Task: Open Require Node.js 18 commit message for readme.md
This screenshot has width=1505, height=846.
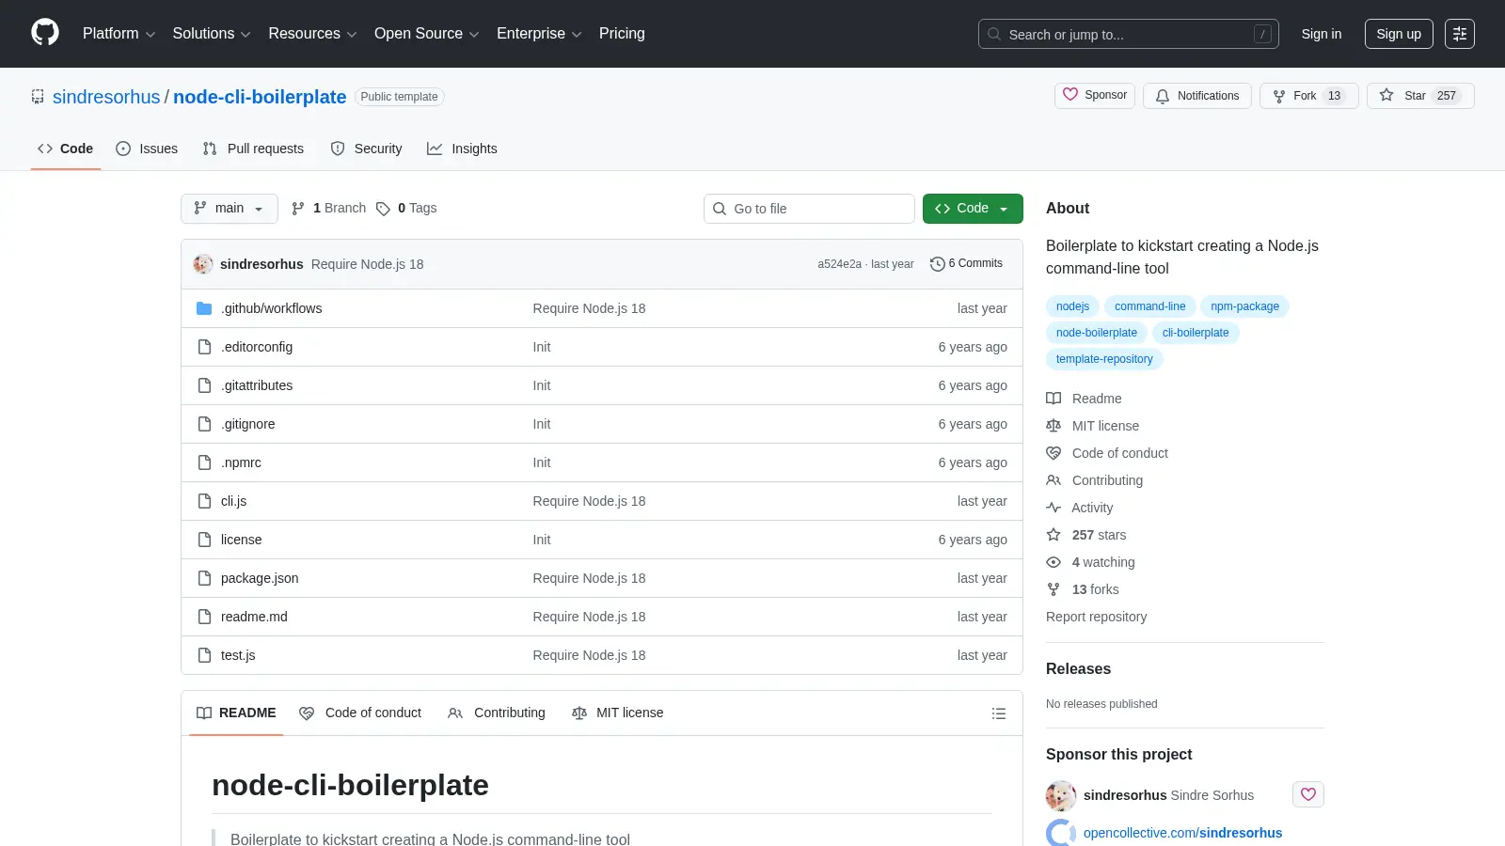Action: [x=589, y=617]
